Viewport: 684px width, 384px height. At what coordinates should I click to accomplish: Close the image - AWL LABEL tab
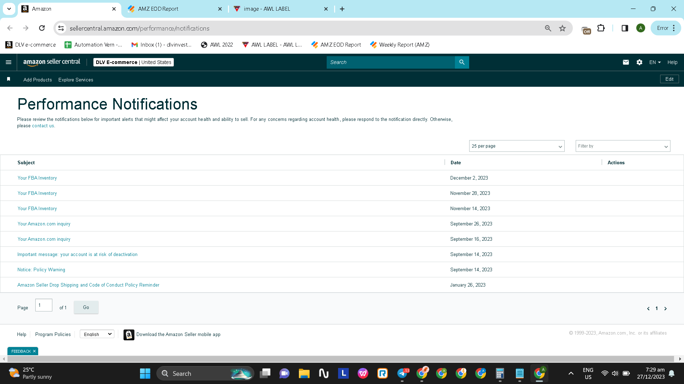pos(326,9)
